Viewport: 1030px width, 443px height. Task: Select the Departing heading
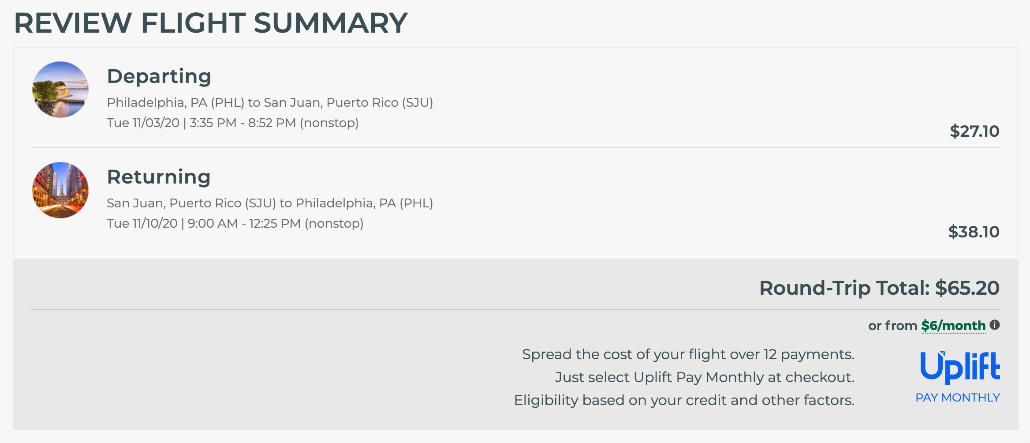pyautogui.click(x=159, y=77)
